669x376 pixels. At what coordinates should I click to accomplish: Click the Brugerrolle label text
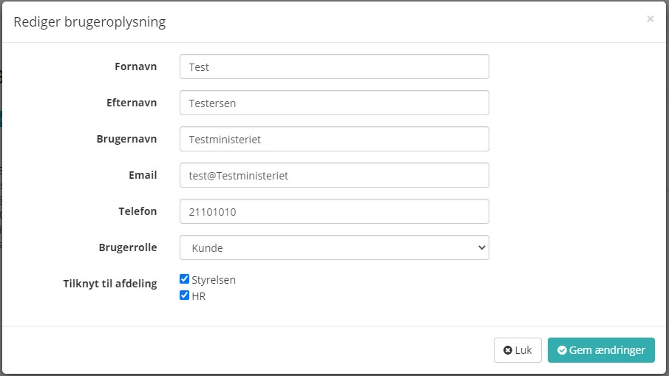coord(127,247)
